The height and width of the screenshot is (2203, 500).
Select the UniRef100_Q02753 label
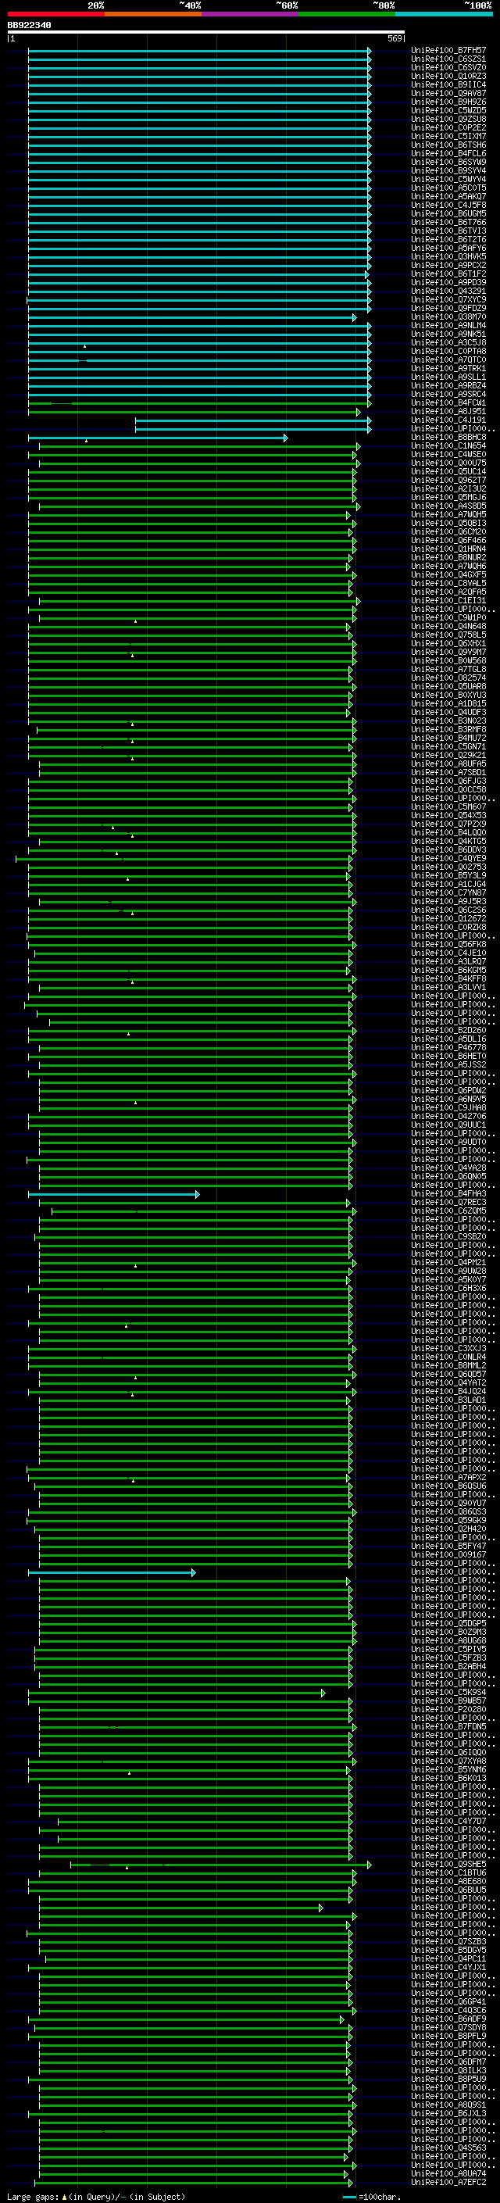448,867
